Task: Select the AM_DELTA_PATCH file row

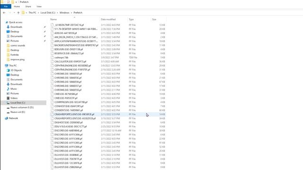Action: point(108,37)
